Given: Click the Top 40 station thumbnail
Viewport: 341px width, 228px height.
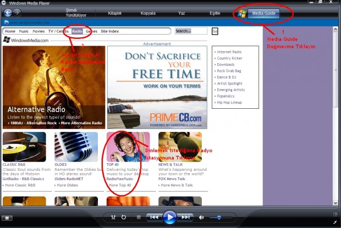Looking at the screenshot, I should coord(128,147).
